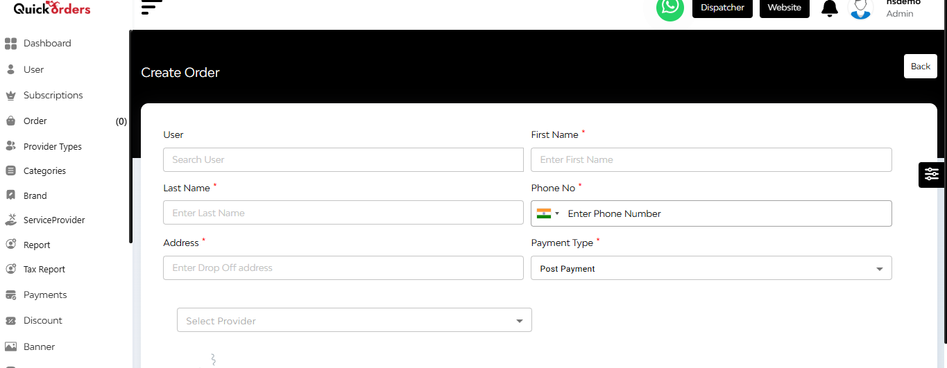Viewport: 947px width, 368px height.
Task: Click the sidebar vertical scrollbar
Action: [x=130, y=137]
